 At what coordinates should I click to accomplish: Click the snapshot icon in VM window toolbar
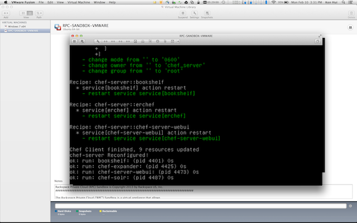pyautogui.click(x=82, y=41)
